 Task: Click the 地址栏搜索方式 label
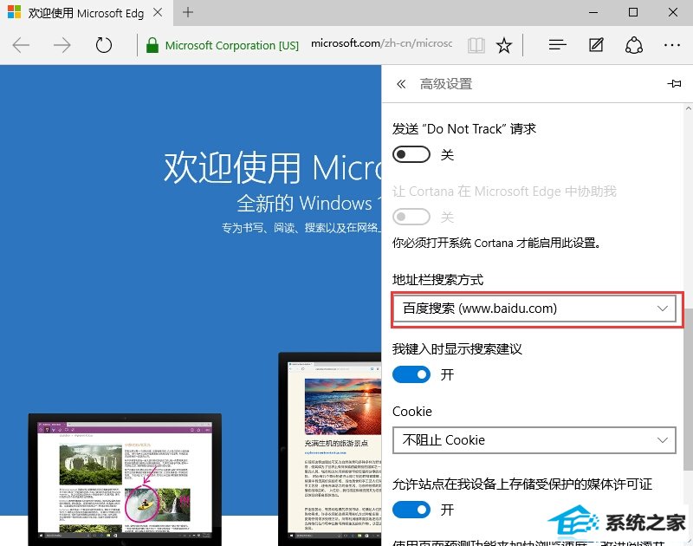438,280
